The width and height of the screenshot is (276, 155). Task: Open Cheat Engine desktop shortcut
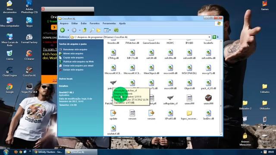[x=9, y=71]
